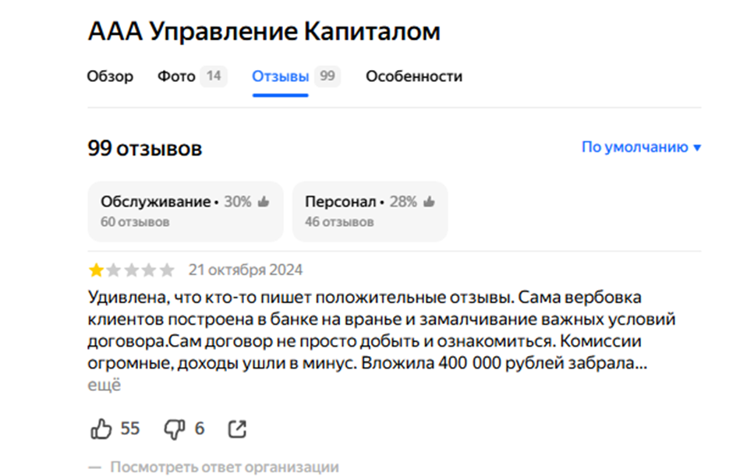
Task: Expand Посмотреть ответ организации
Action: tap(225, 467)
